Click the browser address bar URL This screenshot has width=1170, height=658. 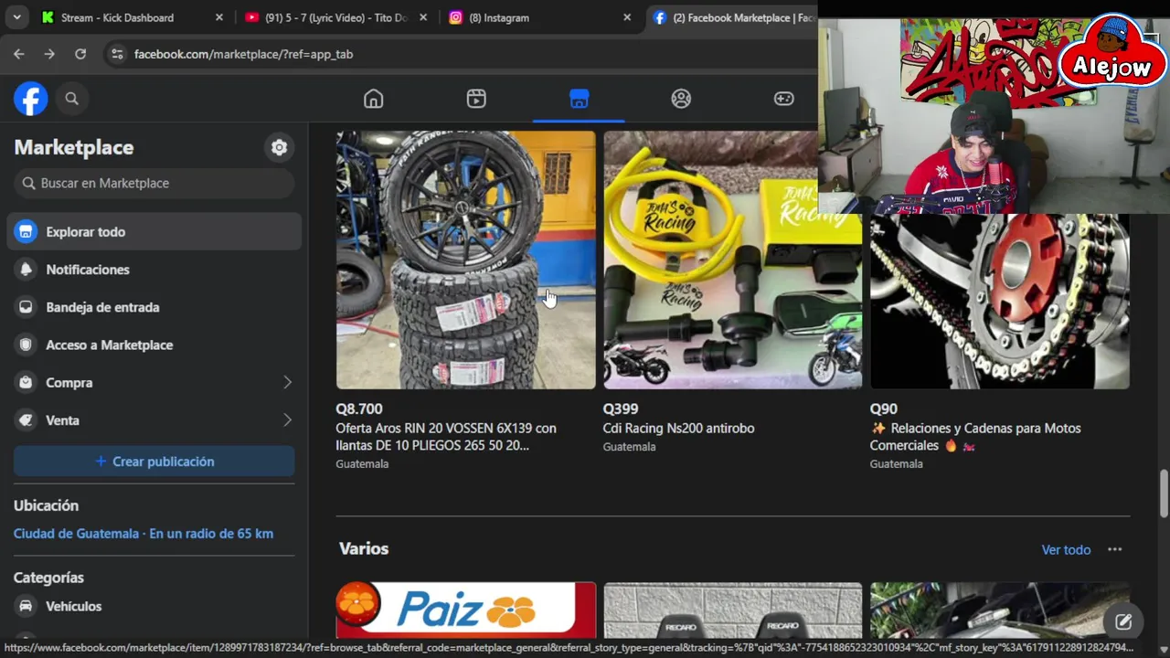click(x=243, y=54)
